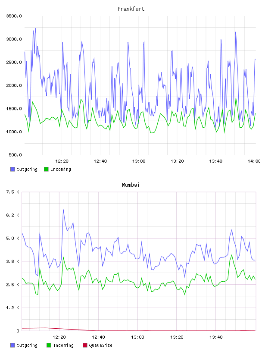This screenshot has height=352, width=262.
Task: Click the 13:40 time label on Mumbai chart
Action: pyautogui.click(x=216, y=337)
